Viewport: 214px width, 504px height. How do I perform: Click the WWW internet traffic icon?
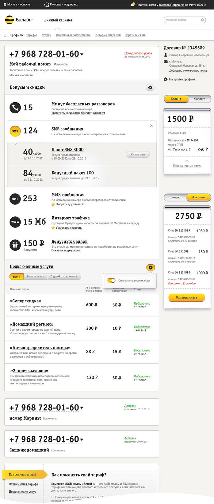pos(15,222)
